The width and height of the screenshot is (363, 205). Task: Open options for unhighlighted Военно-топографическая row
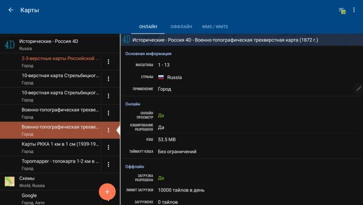[x=108, y=113]
